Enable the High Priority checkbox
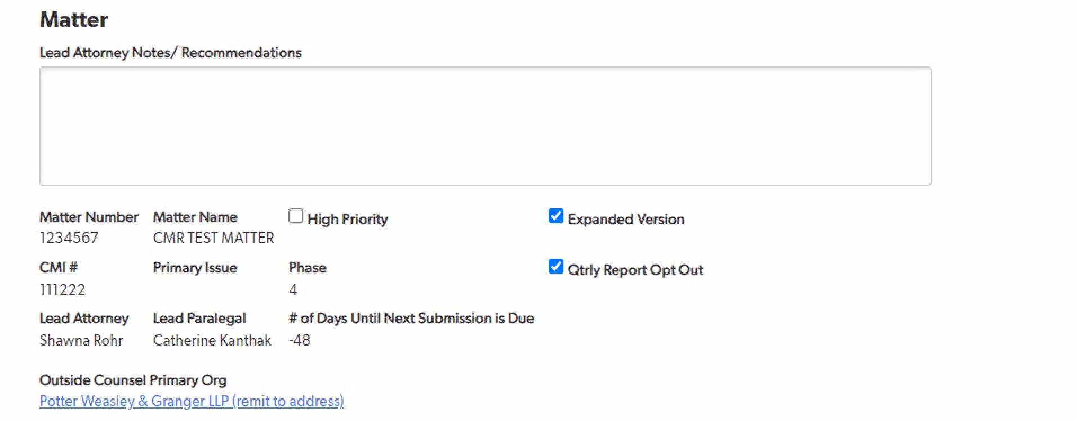Image resolution: width=1077 pixels, height=421 pixels. tap(296, 216)
